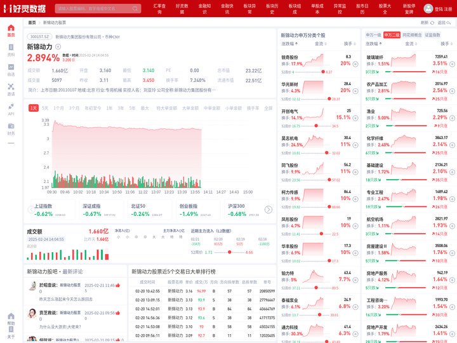Click the plus icon next to 同飞股份

pos(355,171)
